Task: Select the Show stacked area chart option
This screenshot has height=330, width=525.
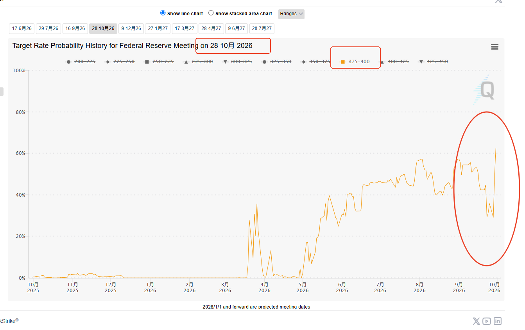Action: (x=211, y=13)
